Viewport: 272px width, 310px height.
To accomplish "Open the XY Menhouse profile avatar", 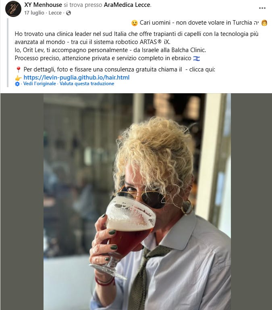I will click(13, 9).
